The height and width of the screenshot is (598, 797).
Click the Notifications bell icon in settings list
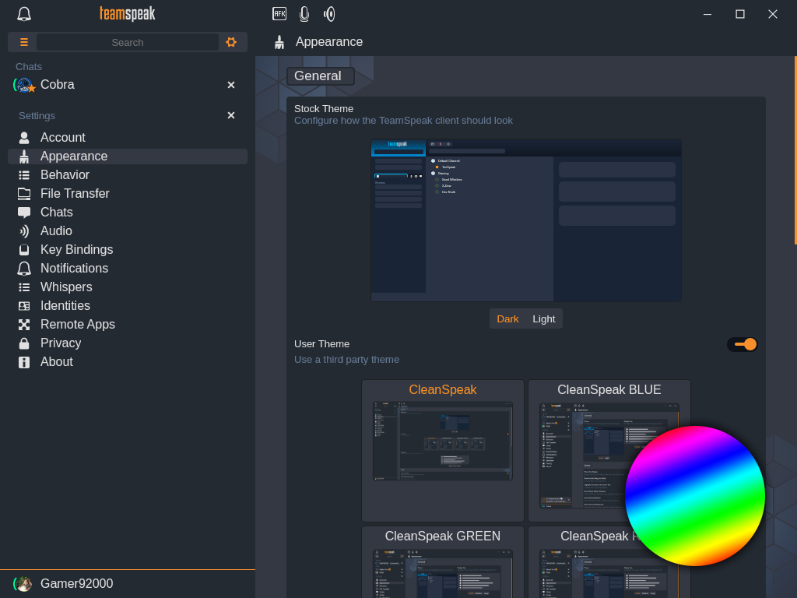[x=24, y=269]
